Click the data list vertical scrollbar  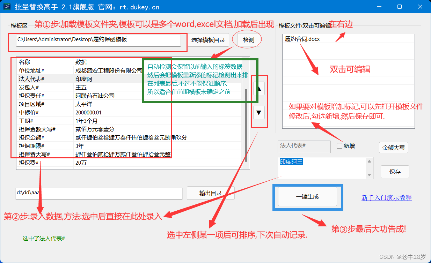[246, 126]
